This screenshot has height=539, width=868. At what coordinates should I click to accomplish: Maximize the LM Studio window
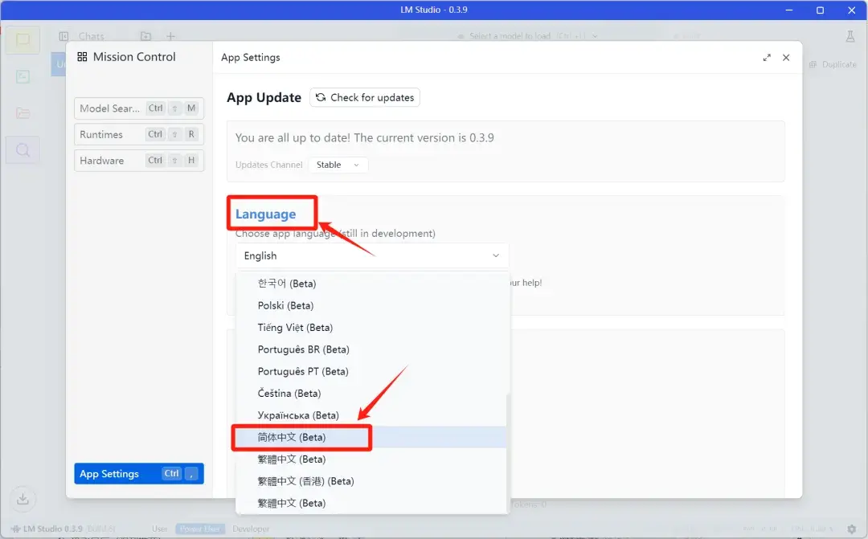click(821, 10)
